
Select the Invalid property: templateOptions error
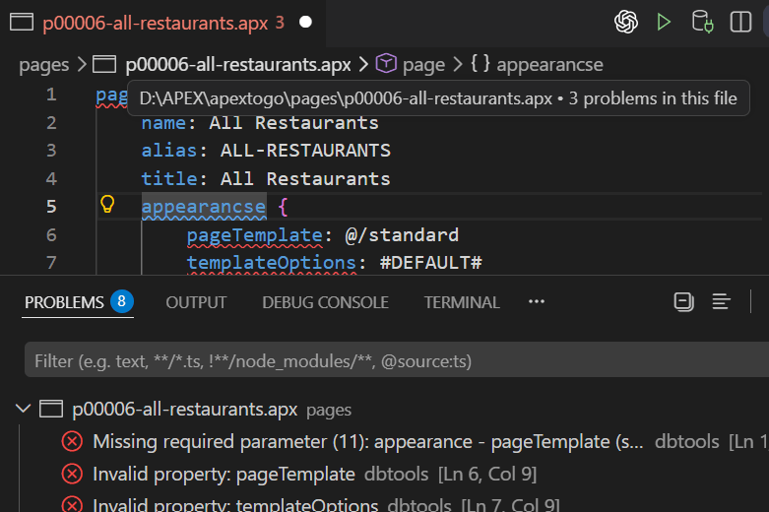click(235, 505)
